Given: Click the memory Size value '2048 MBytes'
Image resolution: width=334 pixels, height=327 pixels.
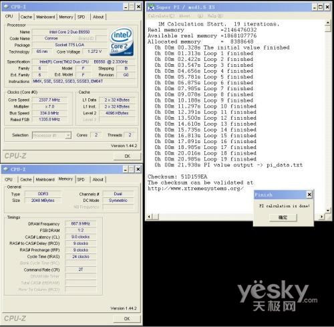Looking at the screenshot, I should point(43,201).
